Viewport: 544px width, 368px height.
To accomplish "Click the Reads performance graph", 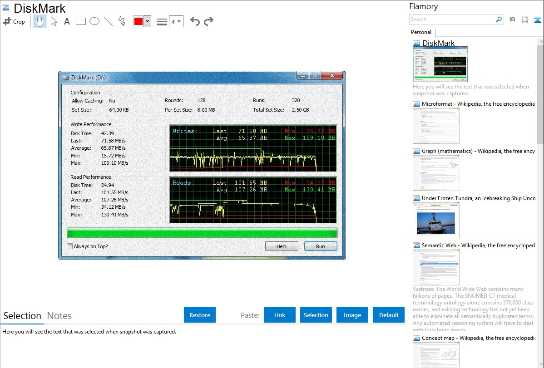I will point(253,200).
